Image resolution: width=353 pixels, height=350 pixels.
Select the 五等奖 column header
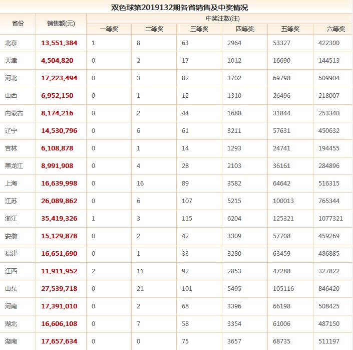290,29
